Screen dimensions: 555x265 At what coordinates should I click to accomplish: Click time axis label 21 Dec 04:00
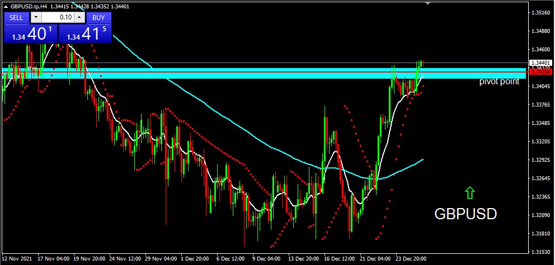click(x=375, y=259)
